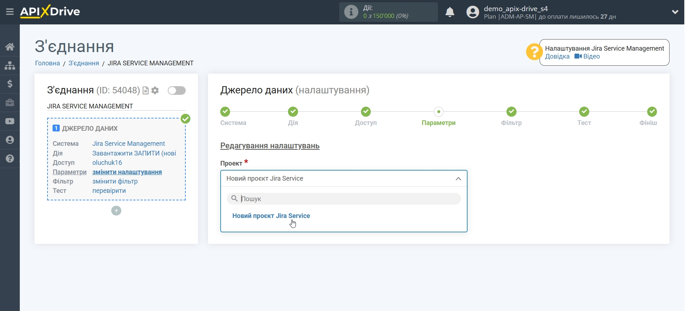This screenshot has width=685, height=311.
Task: Copy connection via document icon
Action: point(146,90)
